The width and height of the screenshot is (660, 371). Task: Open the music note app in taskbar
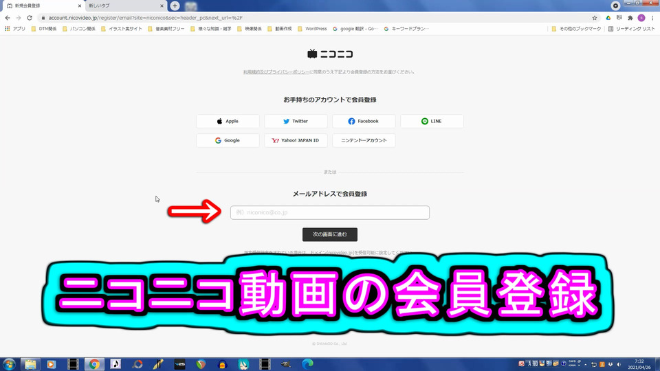[115, 364]
